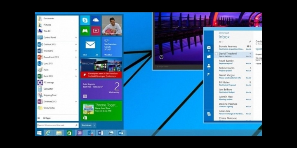Open the Windows Store taskbar icon
Screen dimensions: 297x148
69,133
